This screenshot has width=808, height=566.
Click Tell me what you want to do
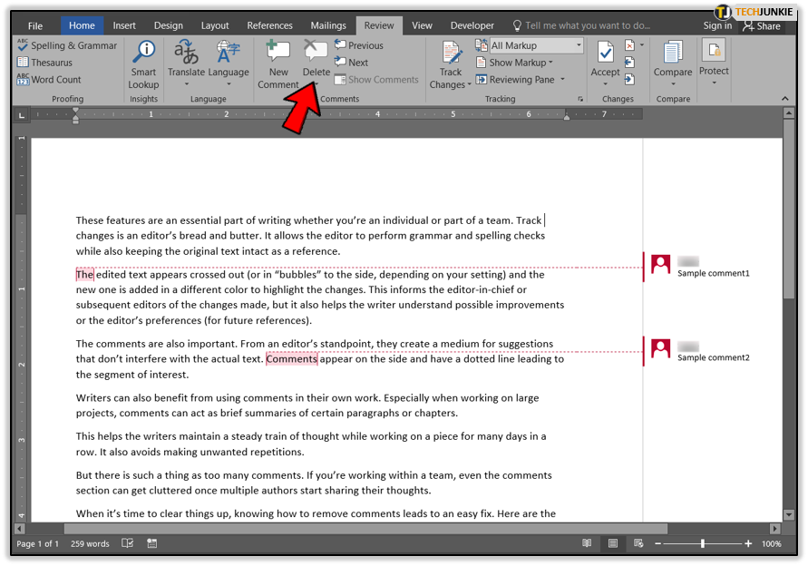pyautogui.click(x=581, y=25)
